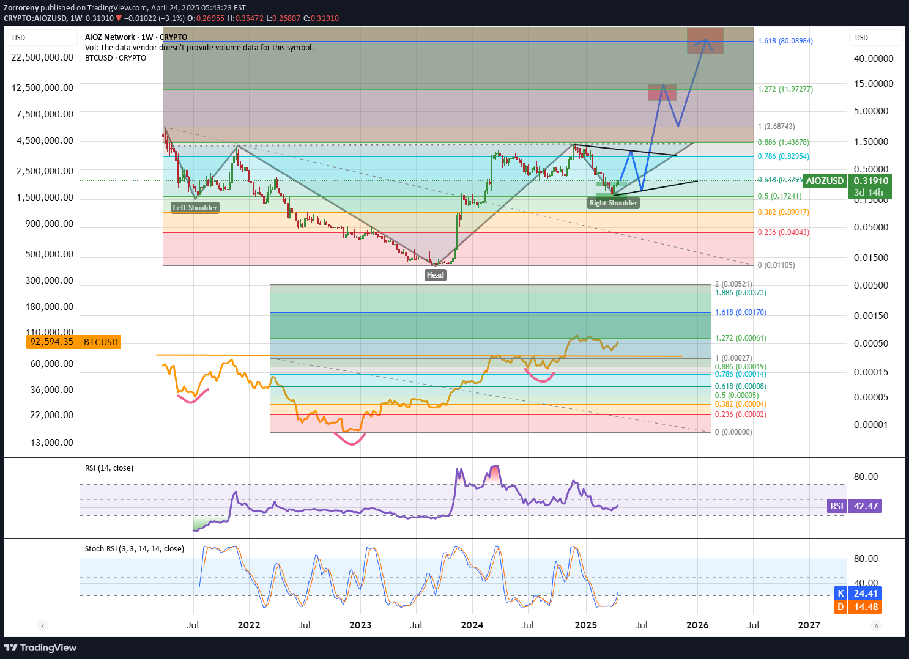The image size is (909, 659).
Task: Click 40.00000 on right price scale
Action: [x=874, y=59]
